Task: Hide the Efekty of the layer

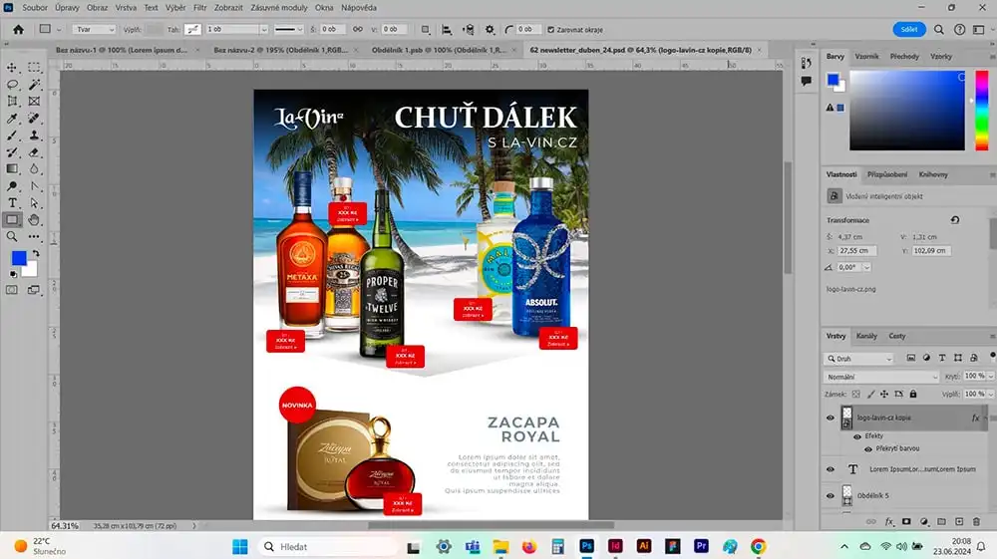Action: tap(857, 436)
